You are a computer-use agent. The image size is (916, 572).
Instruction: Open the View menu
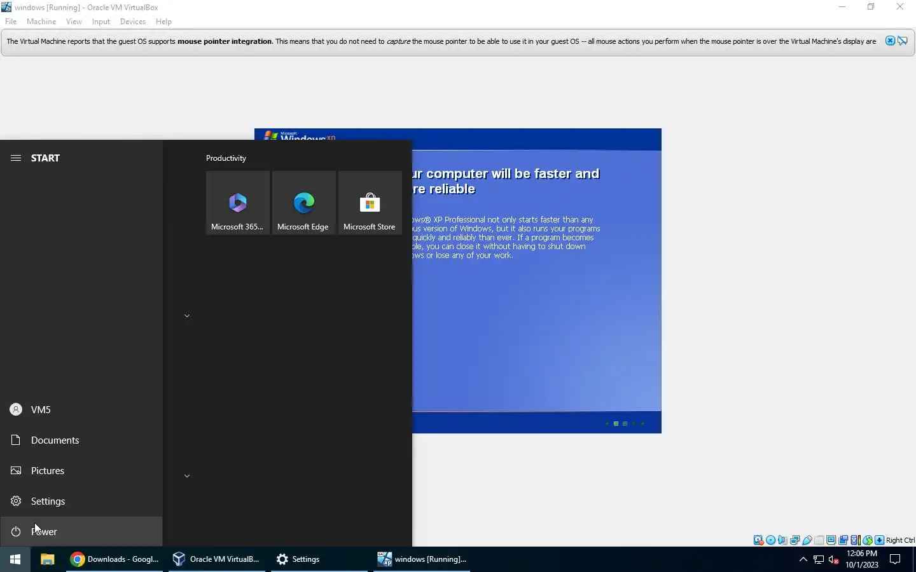click(74, 22)
